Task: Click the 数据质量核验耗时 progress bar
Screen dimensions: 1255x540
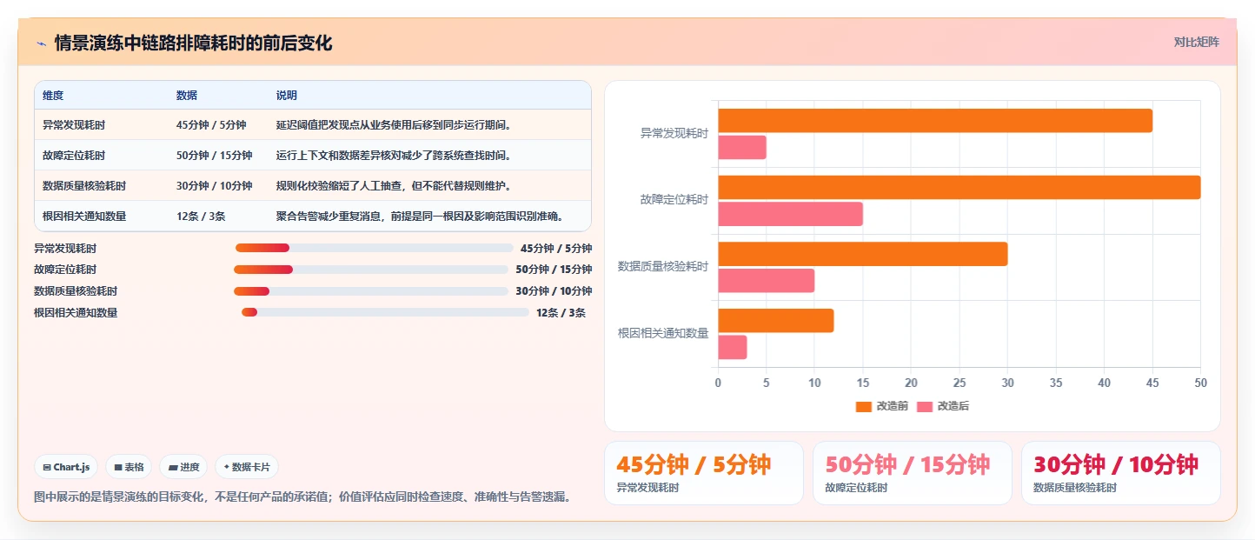Action: pyautogui.click(x=371, y=291)
